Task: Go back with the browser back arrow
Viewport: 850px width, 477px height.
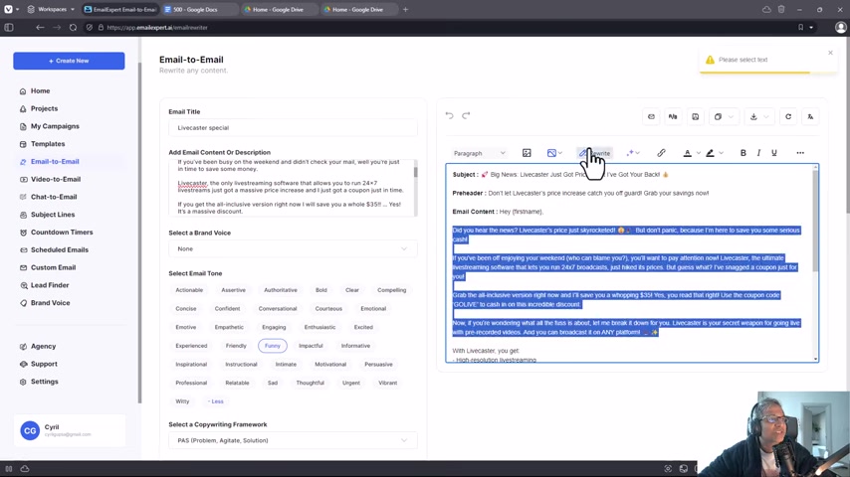Action: tap(40, 27)
